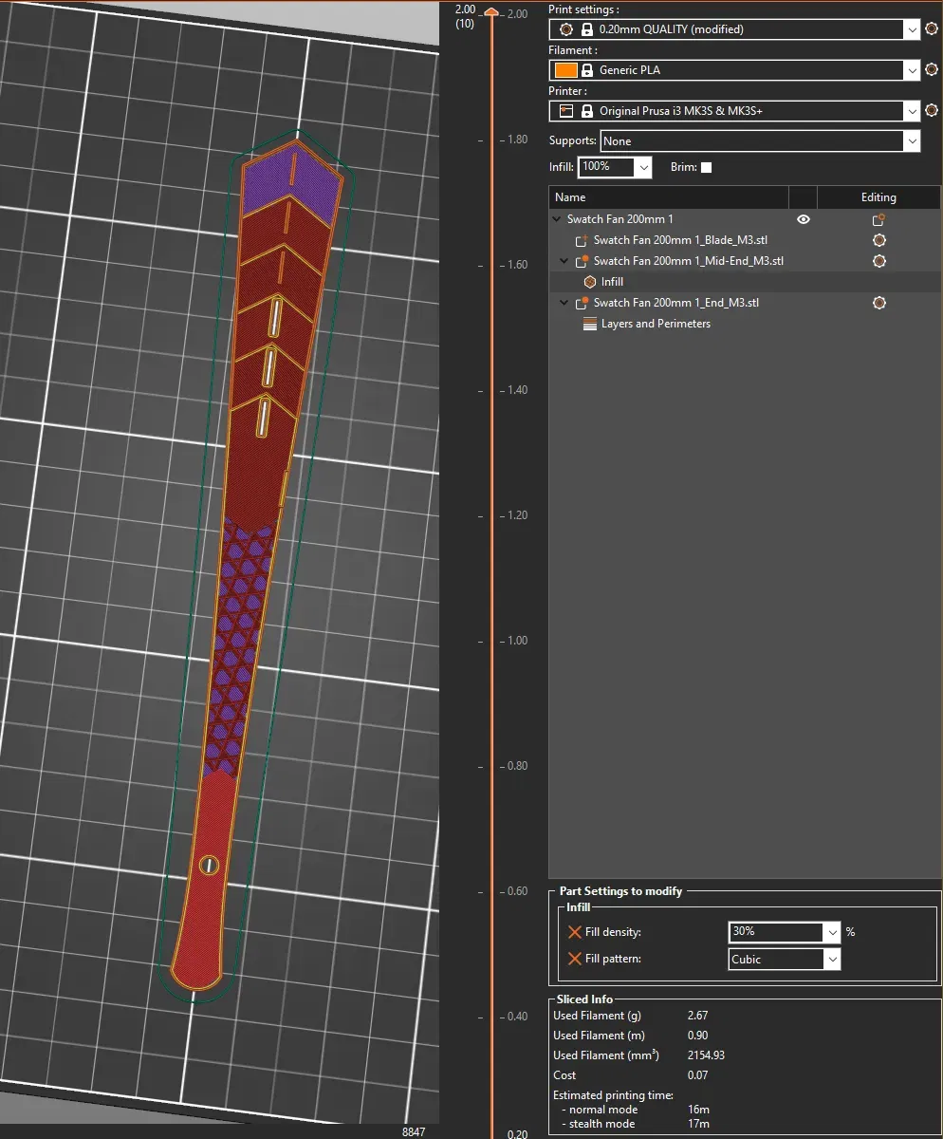Screen dimensions: 943x1139
Task: Select the Infill settings row under Mid-End
Action: click(745, 282)
